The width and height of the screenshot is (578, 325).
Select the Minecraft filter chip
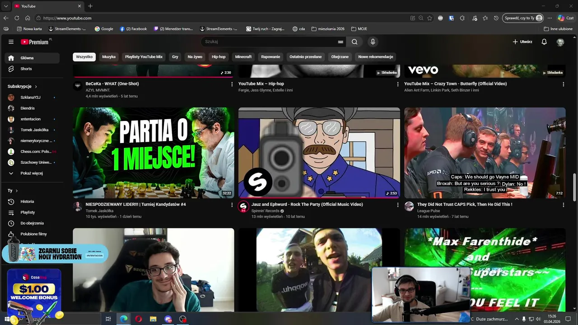pyautogui.click(x=243, y=57)
